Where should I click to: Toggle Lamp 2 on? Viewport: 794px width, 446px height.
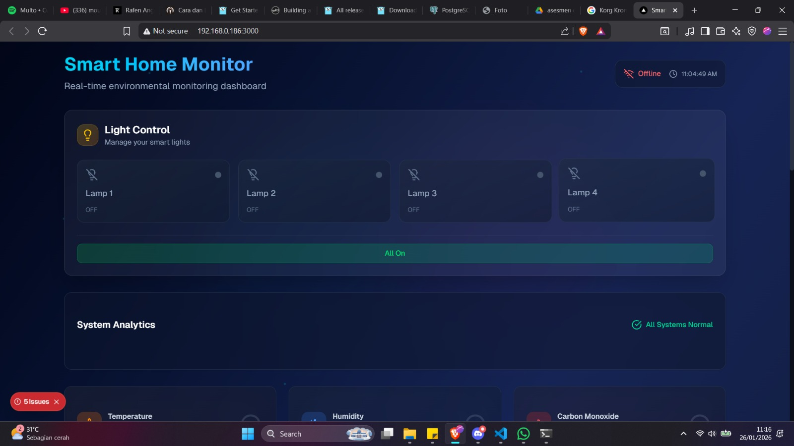pyautogui.click(x=314, y=191)
